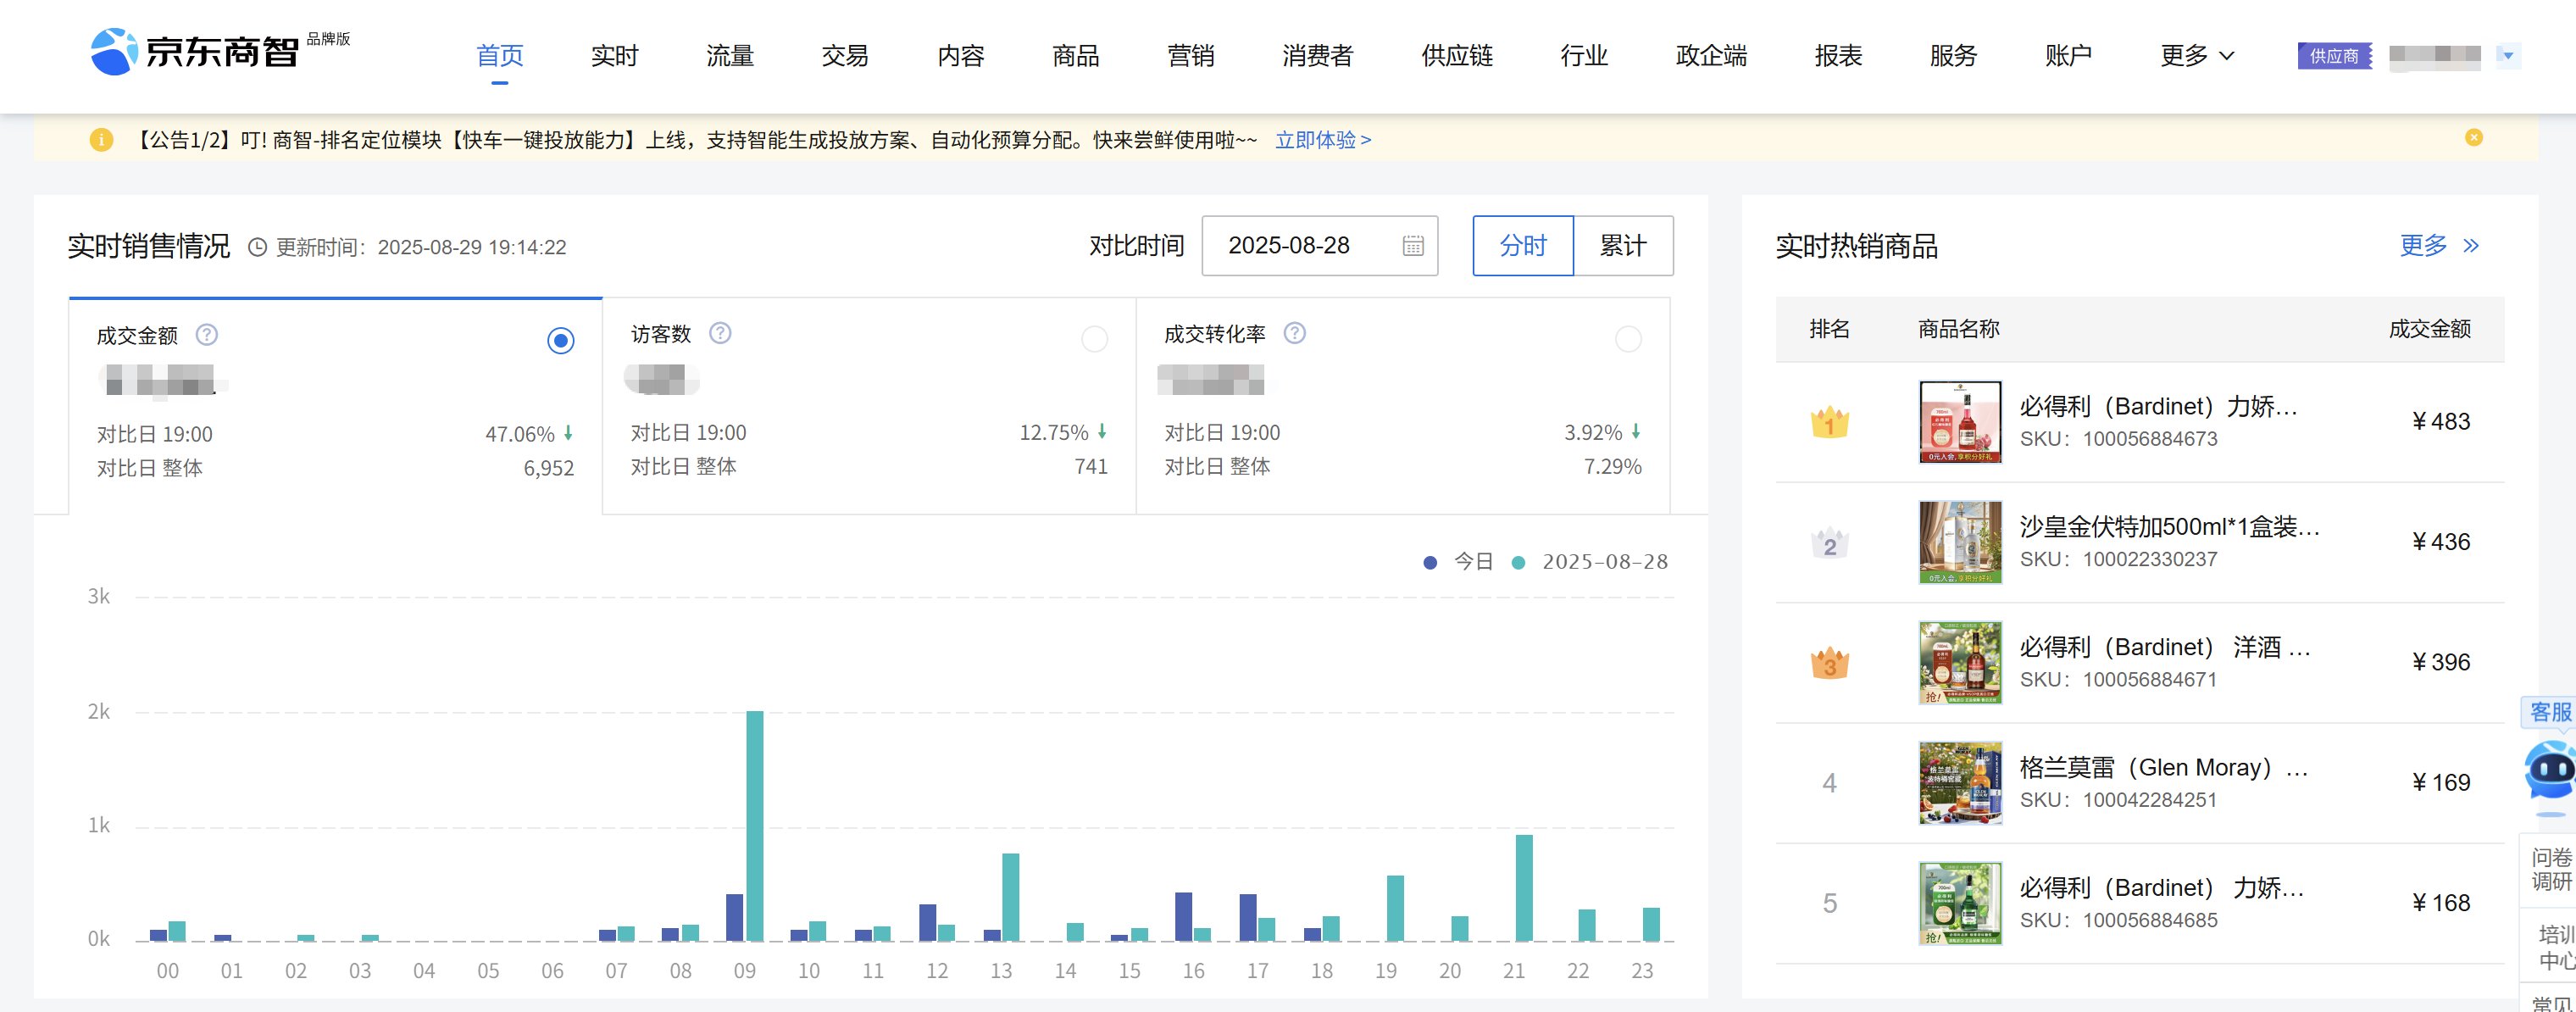Click the 供应商 badge
The image size is (2576, 1012).
pos(2335,56)
